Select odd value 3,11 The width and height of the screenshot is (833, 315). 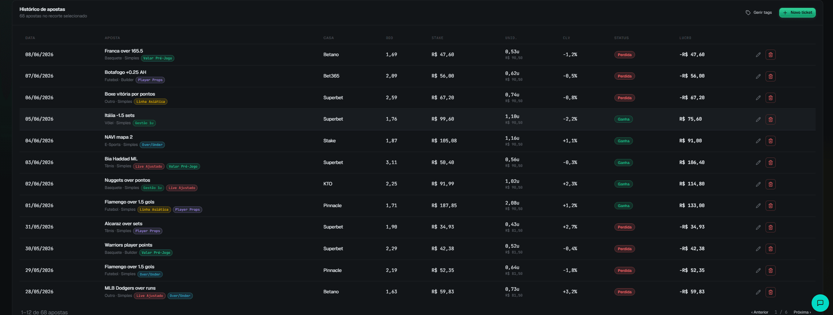pos(391,163)
